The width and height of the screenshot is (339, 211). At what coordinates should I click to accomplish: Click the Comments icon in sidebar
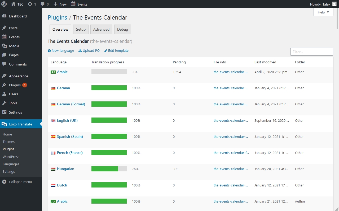[x=4, y=64]
